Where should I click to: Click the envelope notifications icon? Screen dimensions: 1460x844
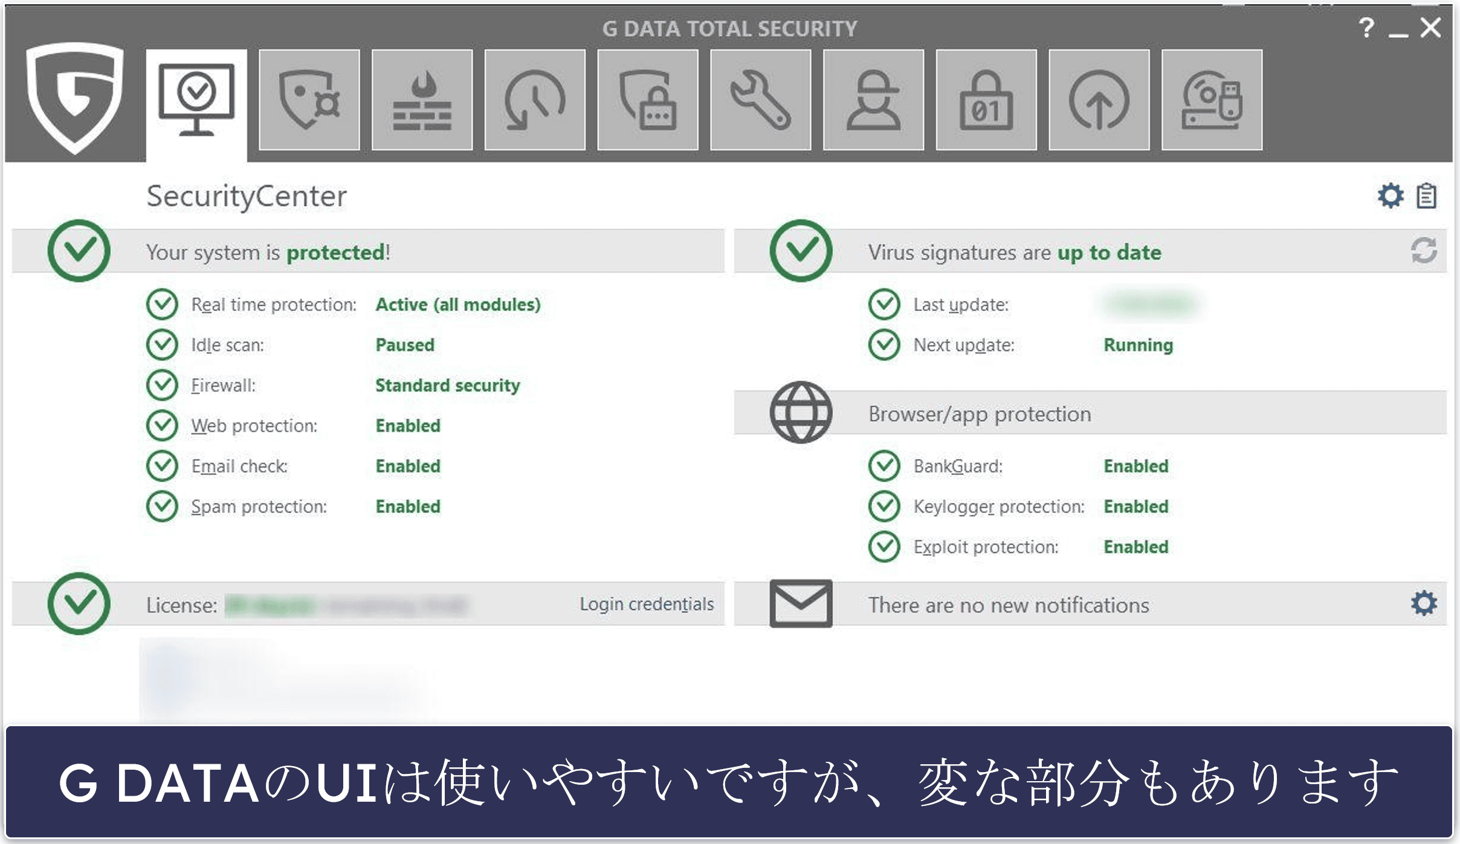pyautogui.click(x=801, y=604)
